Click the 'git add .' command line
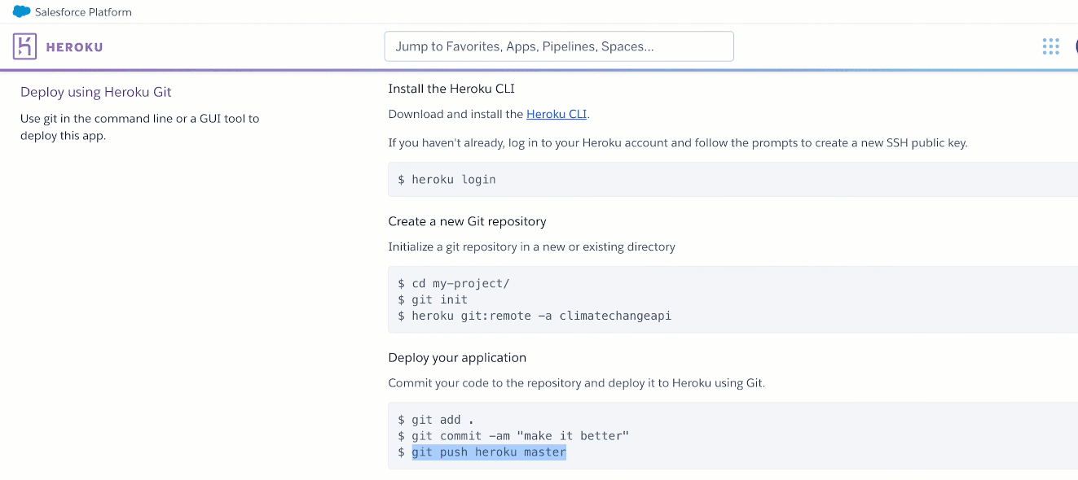Screen dimensions: 1078x480 point(436,420)
